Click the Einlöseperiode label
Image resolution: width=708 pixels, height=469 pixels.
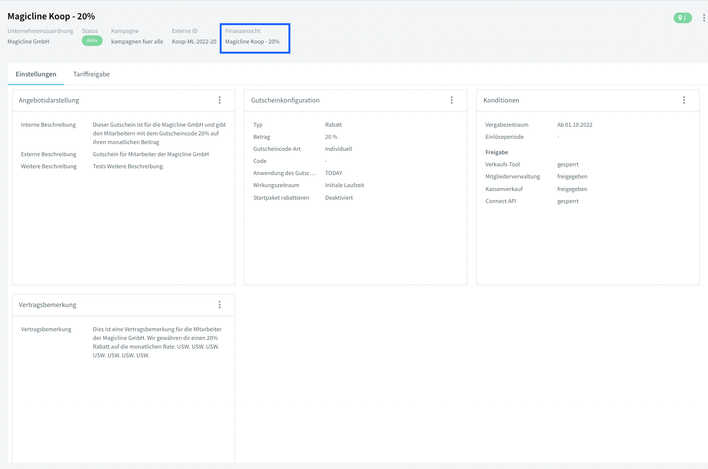click(505, 137)
